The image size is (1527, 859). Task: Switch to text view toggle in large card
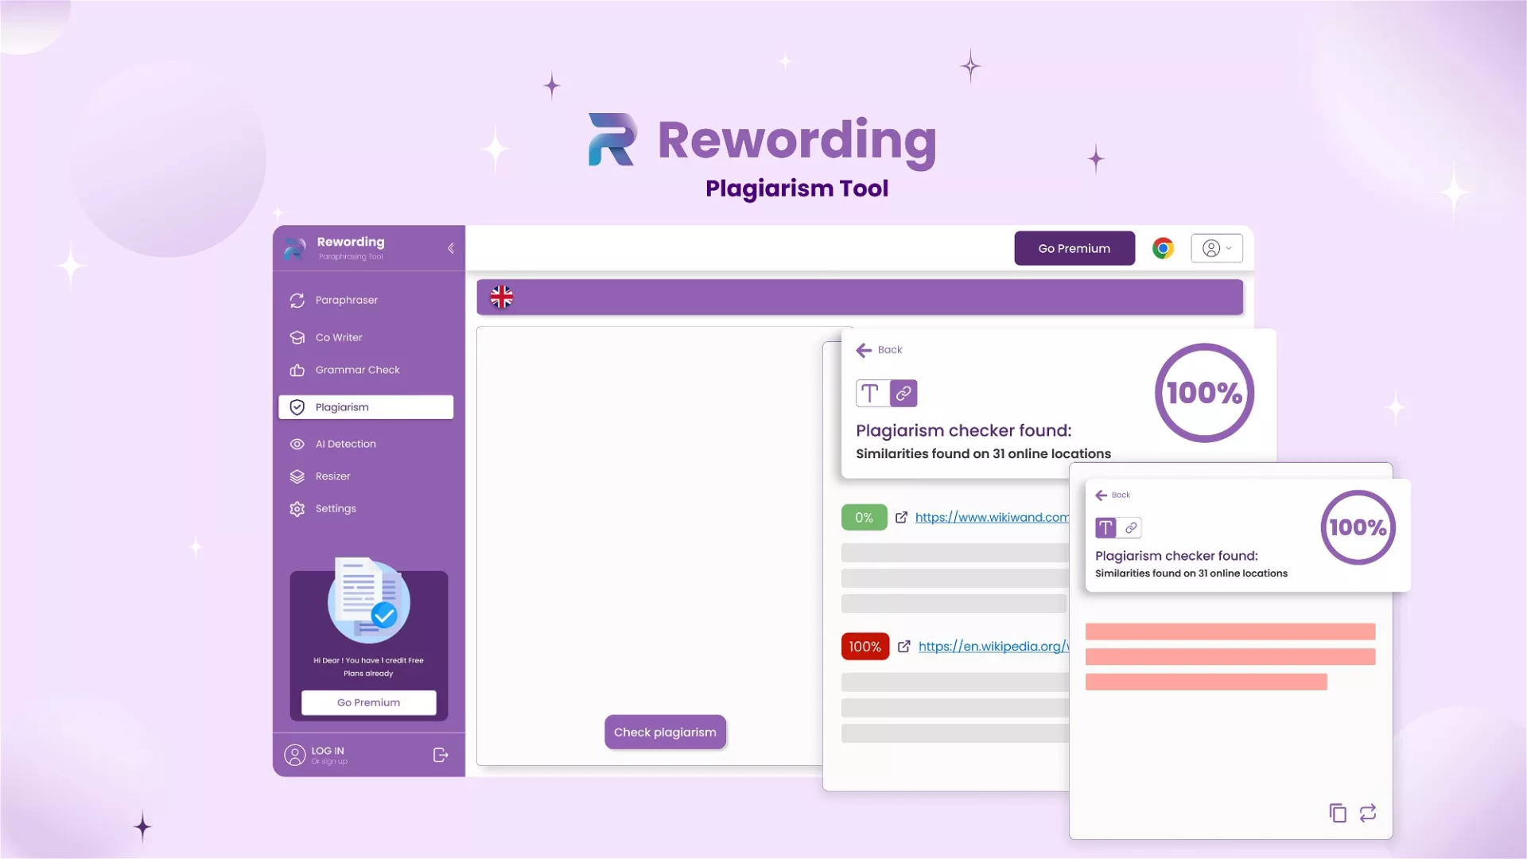[871, 393]
